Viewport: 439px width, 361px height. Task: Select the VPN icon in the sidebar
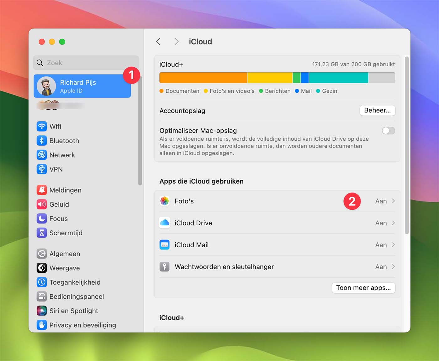pyautogui.click(x=42, y=169)
